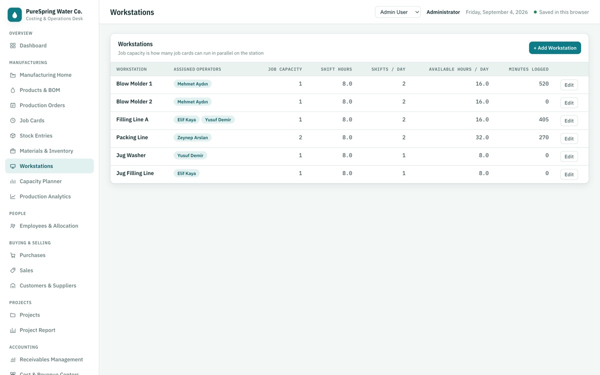Image resolution: width=600 pixels, height=375 pixels.
Task: Click Yusuf Demir tag on Filling Line A
Action: 218,120
